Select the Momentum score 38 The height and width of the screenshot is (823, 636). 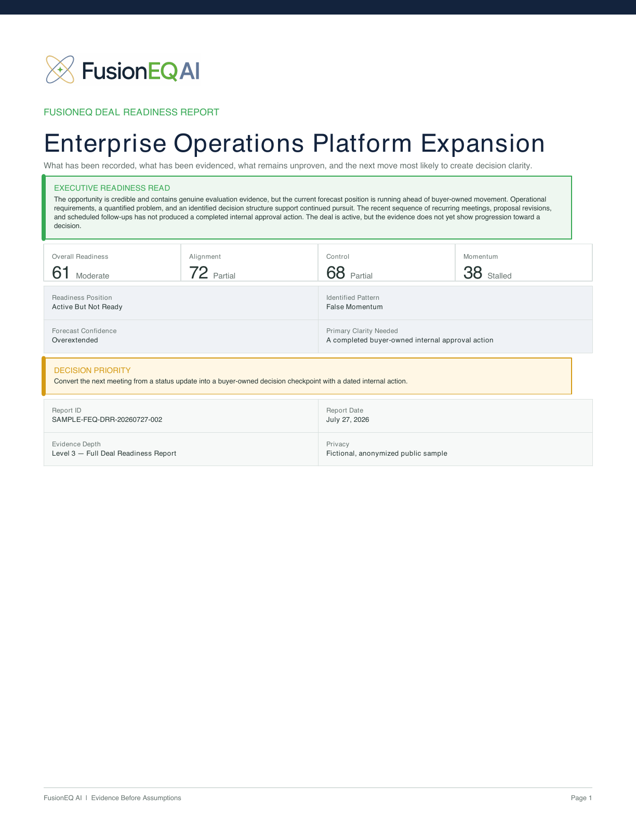pyautogui.click(x=473, y=273)
